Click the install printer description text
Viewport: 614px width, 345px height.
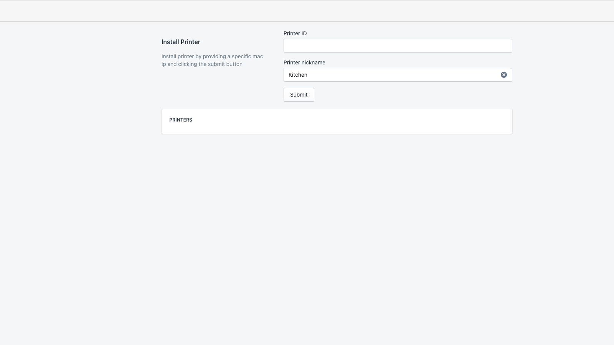212,60
